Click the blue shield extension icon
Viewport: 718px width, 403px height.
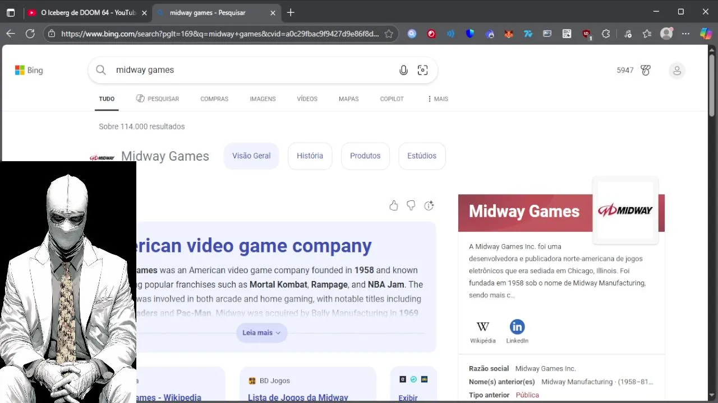[470, 34]
